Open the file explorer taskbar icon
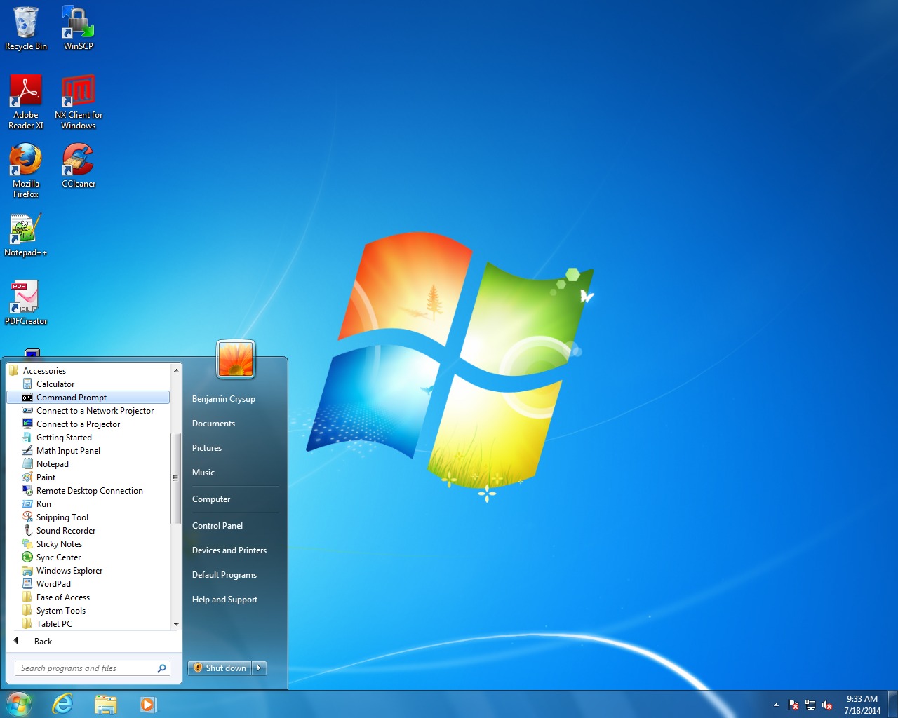The height and width of the screenshot is (718, 898). (x=105, y=704)
